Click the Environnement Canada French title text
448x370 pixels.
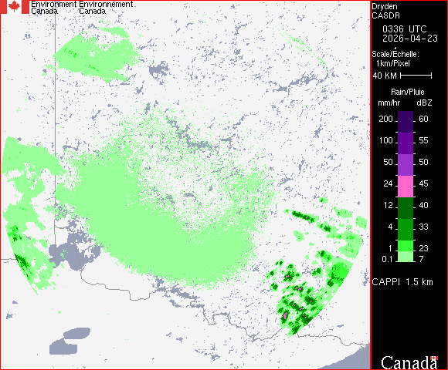pos(106,8)
